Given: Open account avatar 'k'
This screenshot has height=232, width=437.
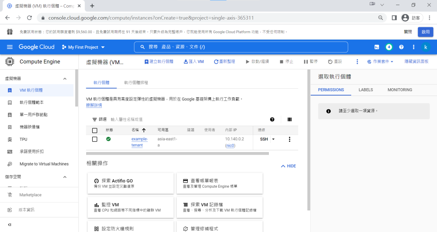Looking at the screenshot, I should (x=425, y=47).
